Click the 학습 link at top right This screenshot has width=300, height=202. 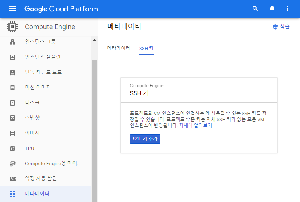281,27
